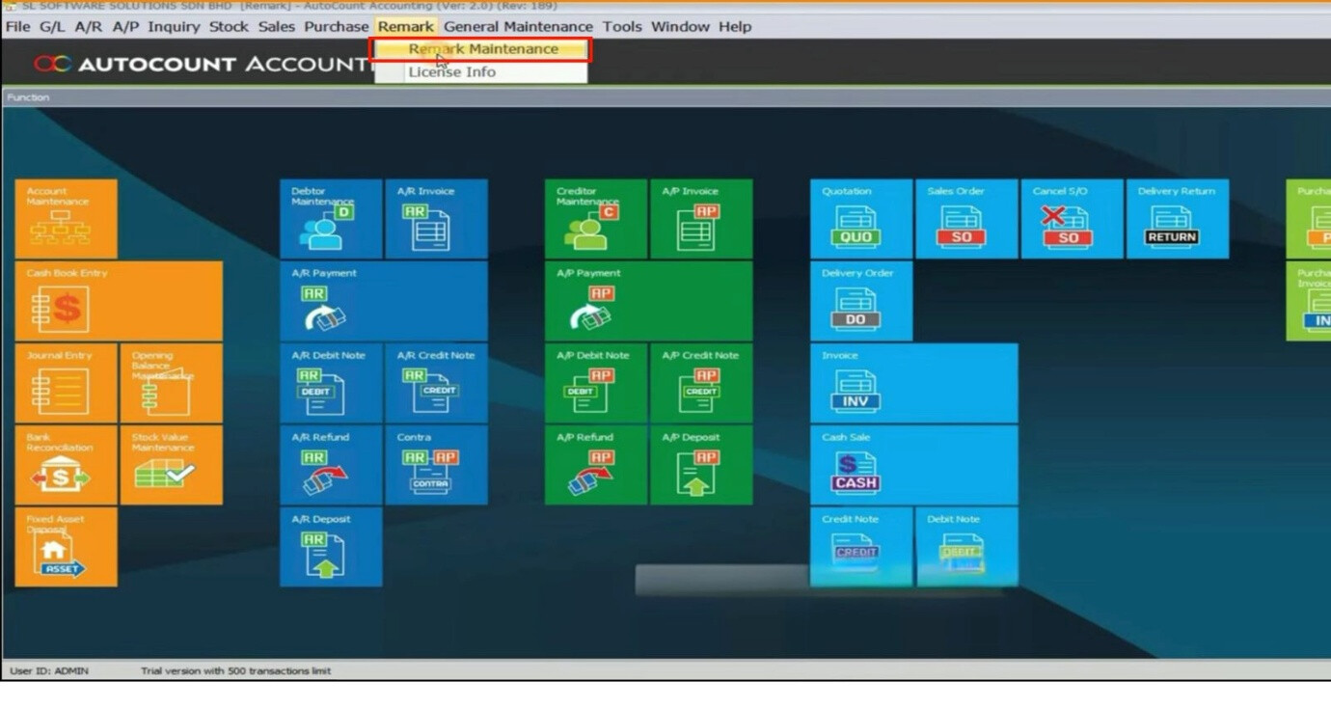Open the Account Maintenance tile
The height and width of the screenshot is (709, 1331).
tap(66, 219)
